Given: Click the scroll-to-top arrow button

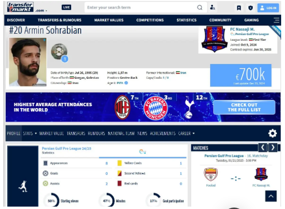Looking at the screenshot, I should click(271, 196).
